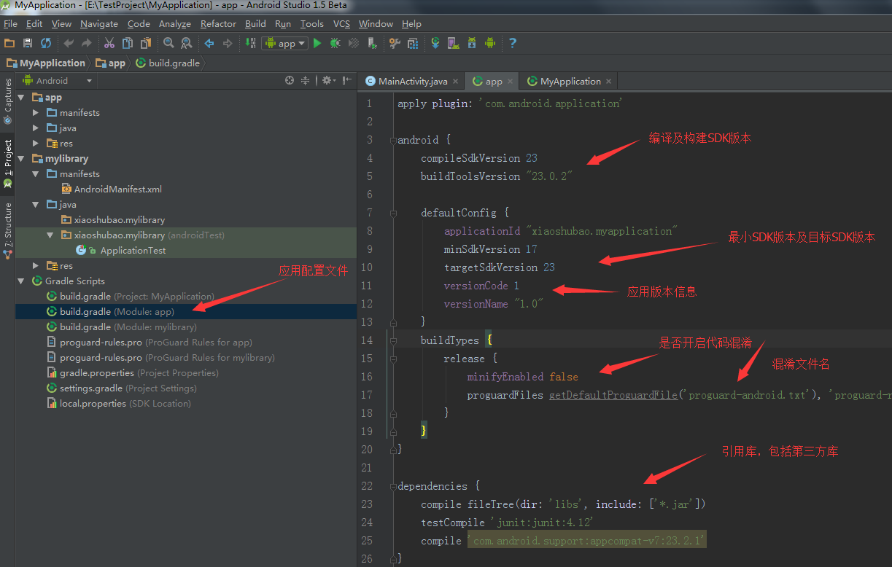Click the MyApplication breadcrumb in navigation bar
The image size is (892, 567).
point(51,63)
